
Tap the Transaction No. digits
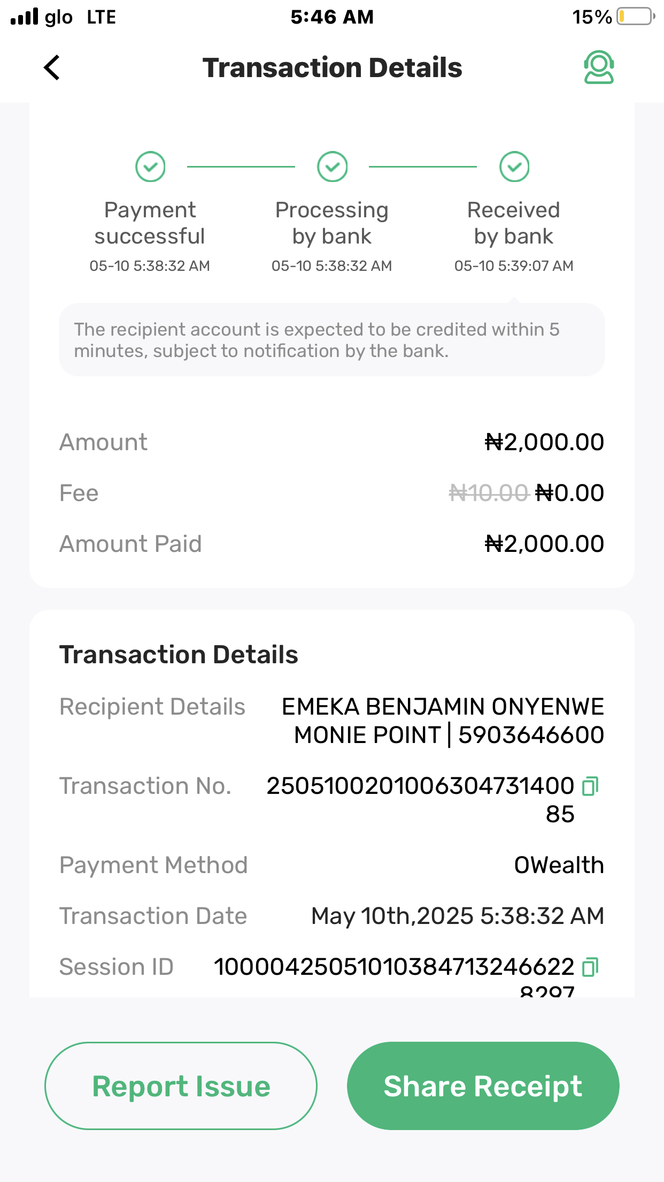420,786
